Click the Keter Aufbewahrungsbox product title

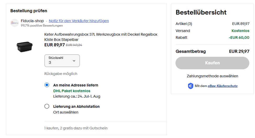[x=101, y=37]
